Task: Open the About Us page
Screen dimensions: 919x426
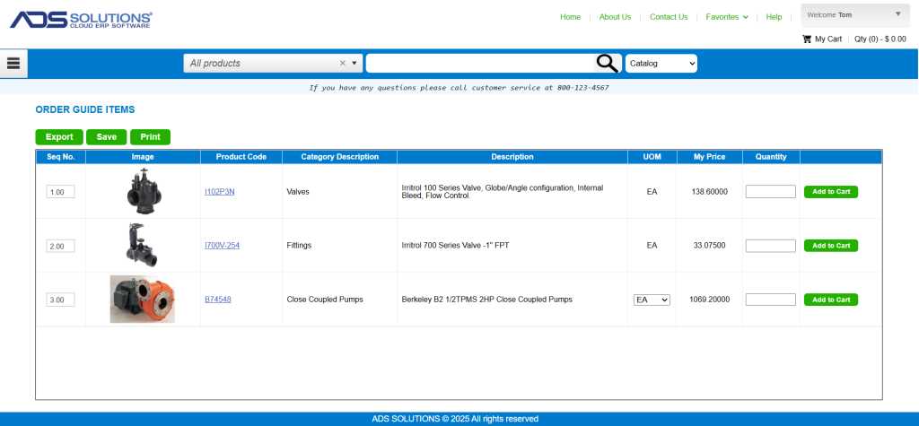Action: [x=615, y=17]
